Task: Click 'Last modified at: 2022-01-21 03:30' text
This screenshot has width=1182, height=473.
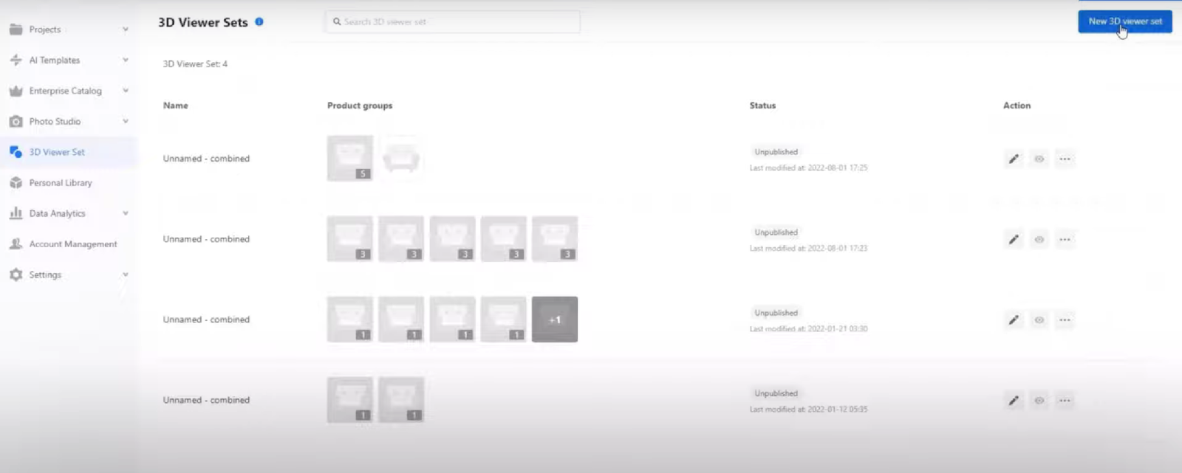Action: [x=808, y=329]
